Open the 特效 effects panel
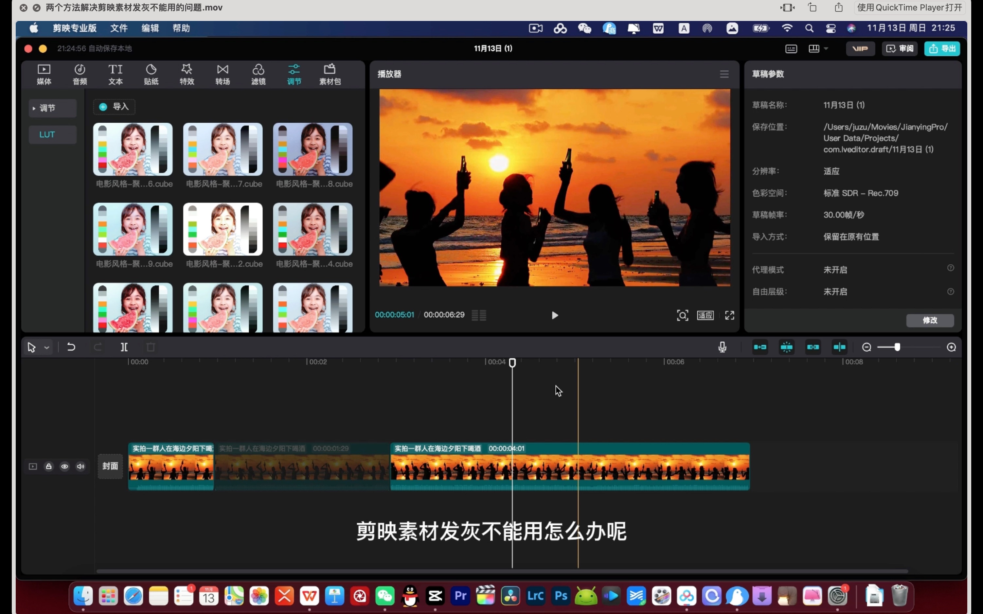Screen dimensions: 983x614 (x=187, y=74)
